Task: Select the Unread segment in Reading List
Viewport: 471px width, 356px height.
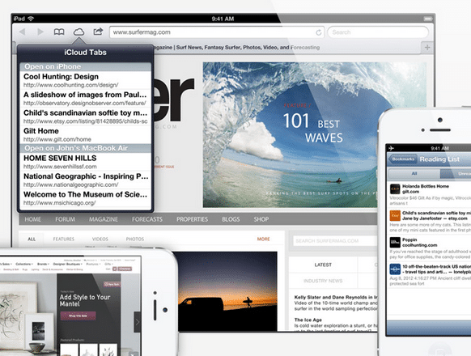Action: [456, 174]
